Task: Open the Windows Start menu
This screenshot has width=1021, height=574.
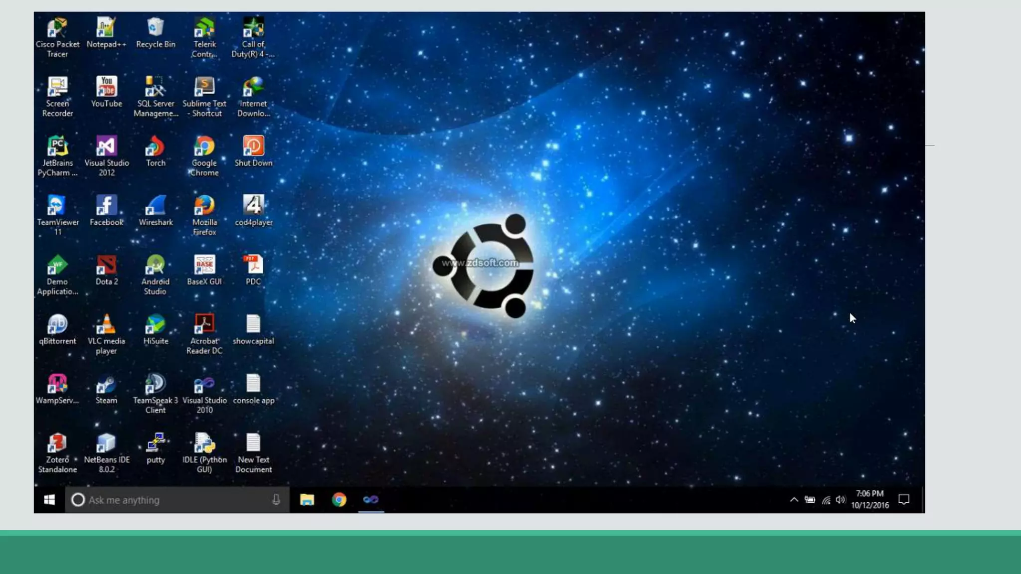Action: coord(49,500)
